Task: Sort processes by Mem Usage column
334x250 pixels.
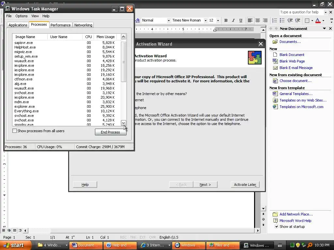Action: tap(105, 37)
